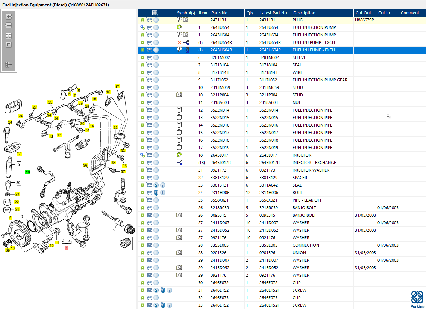This screenshot has height=309, width=426.
Task: Click the Cut In column header
Action: point(387,13)
